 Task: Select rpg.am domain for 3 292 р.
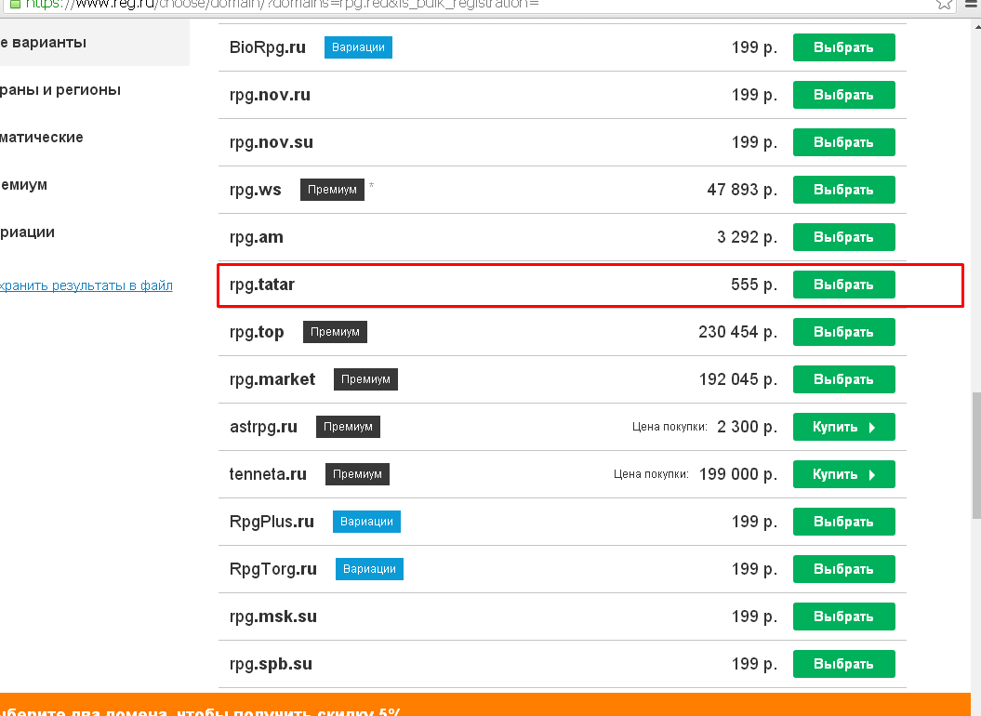(x=843, y=237)
